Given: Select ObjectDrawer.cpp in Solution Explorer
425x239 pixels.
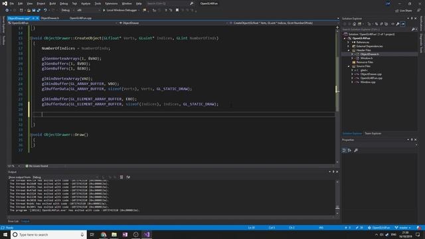Looking at the screenshot, I should pyautogui.click(x=371, y=74).
